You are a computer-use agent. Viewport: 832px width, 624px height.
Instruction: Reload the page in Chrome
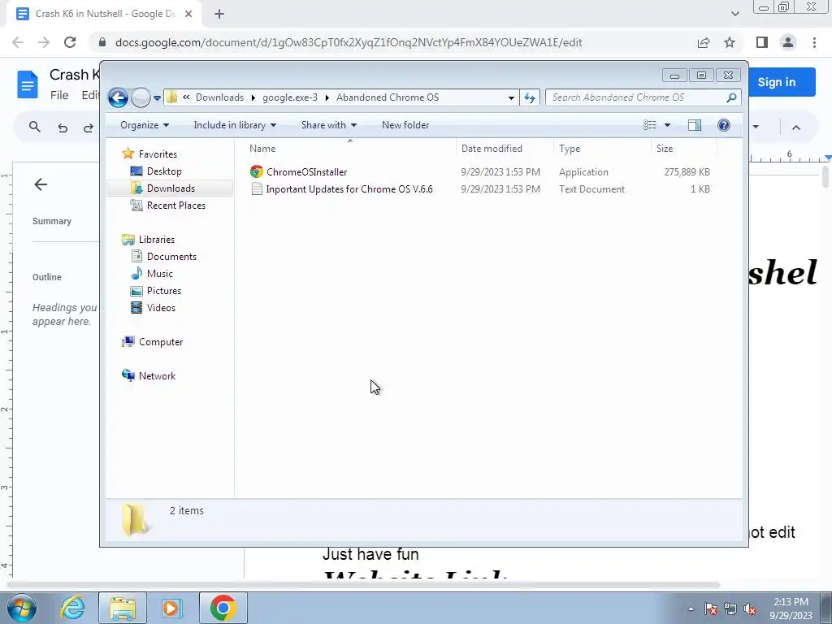click(70, 42)
